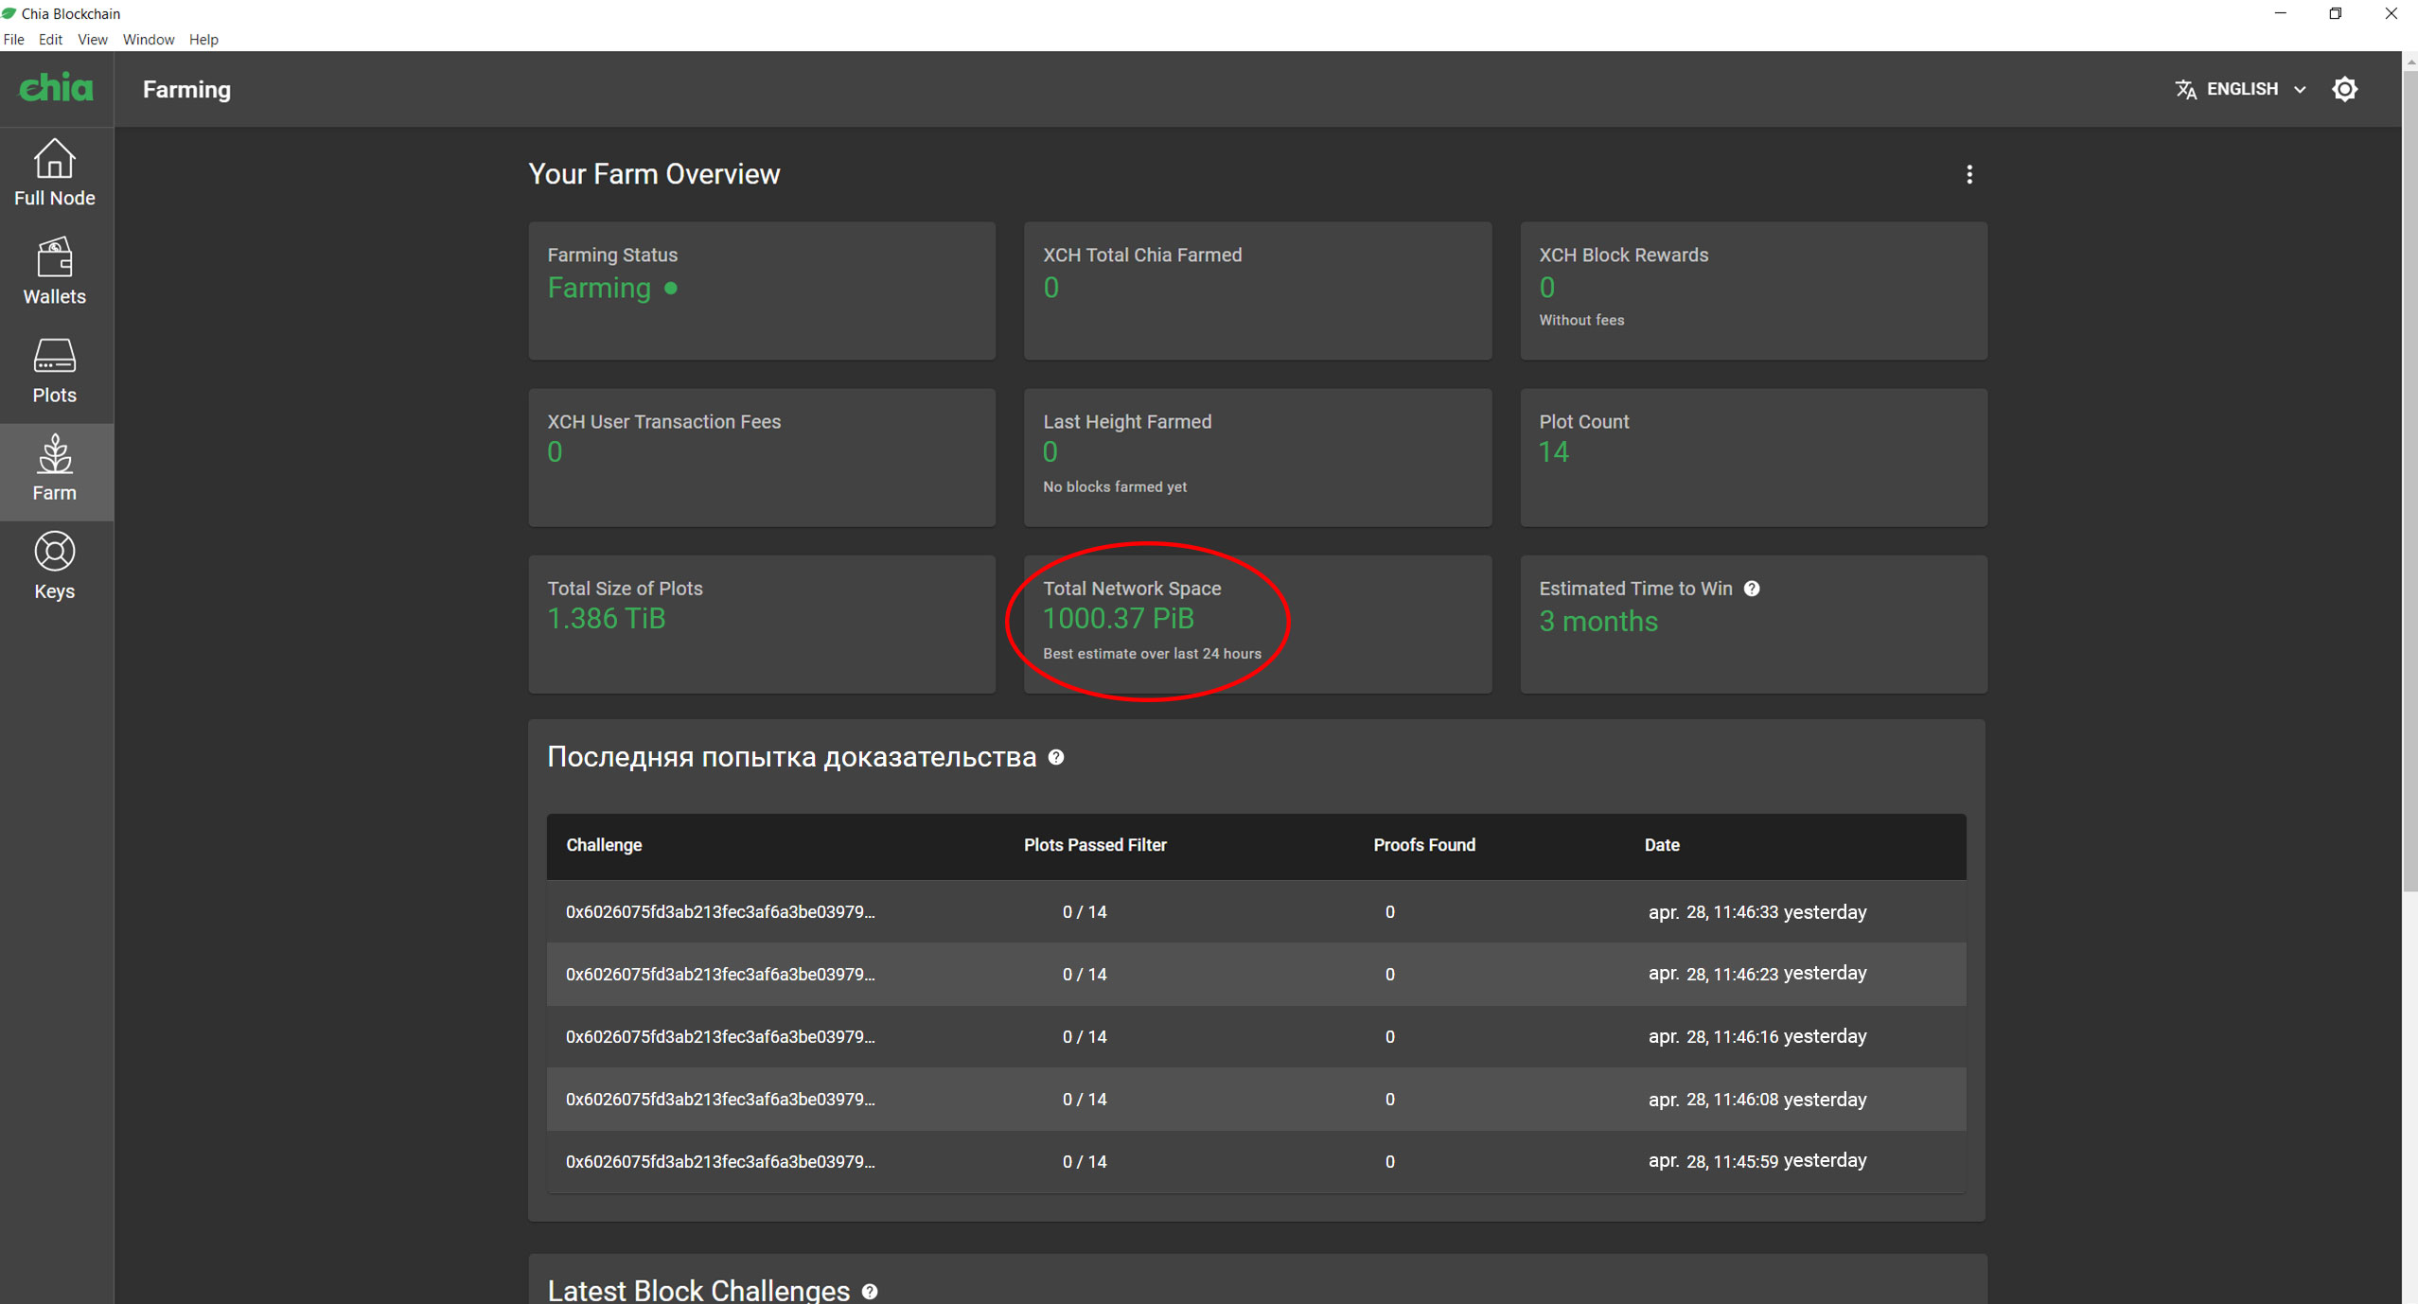Toggle the dark/light theme icon

pyautogui.click(x=2344, y=89)
